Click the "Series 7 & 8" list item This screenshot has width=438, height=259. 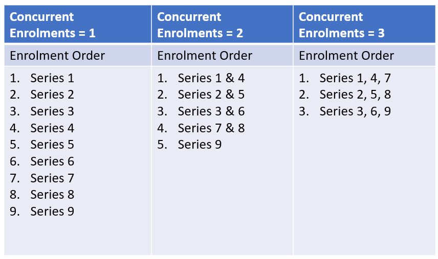pos(211,128)
